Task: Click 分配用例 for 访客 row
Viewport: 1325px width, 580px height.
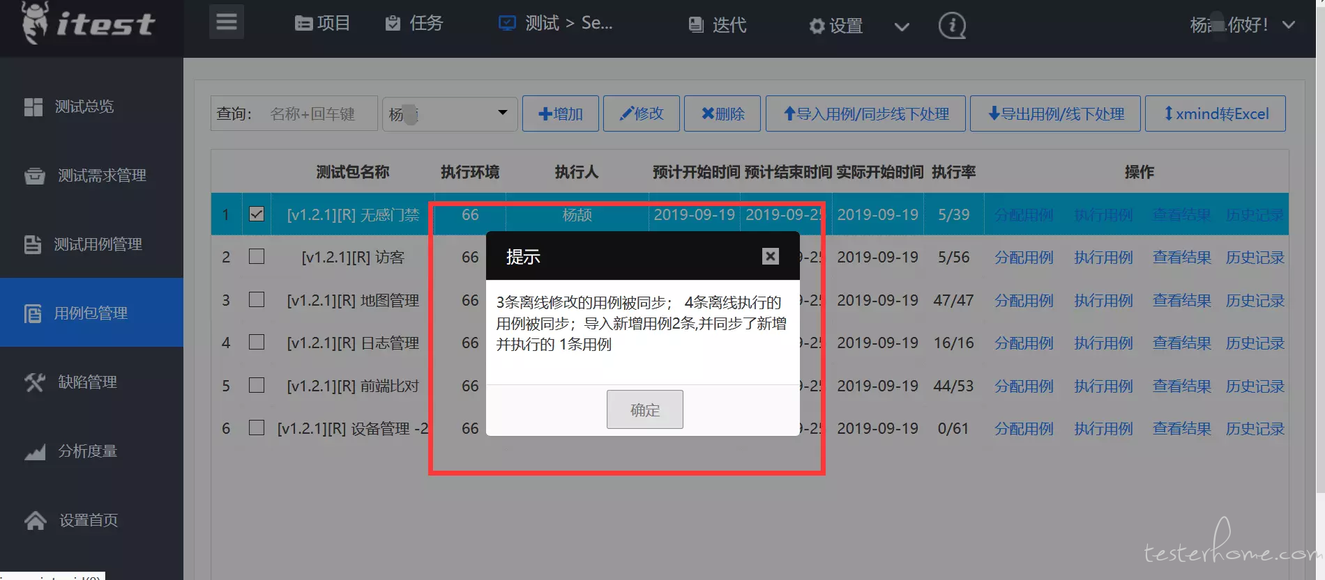Action: click(1024, 258)
